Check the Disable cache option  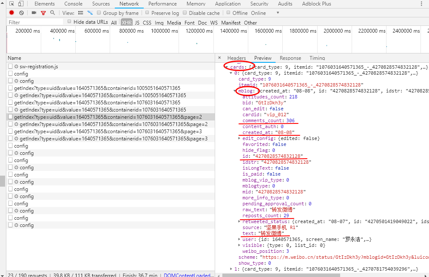click(x=185, y=13)
